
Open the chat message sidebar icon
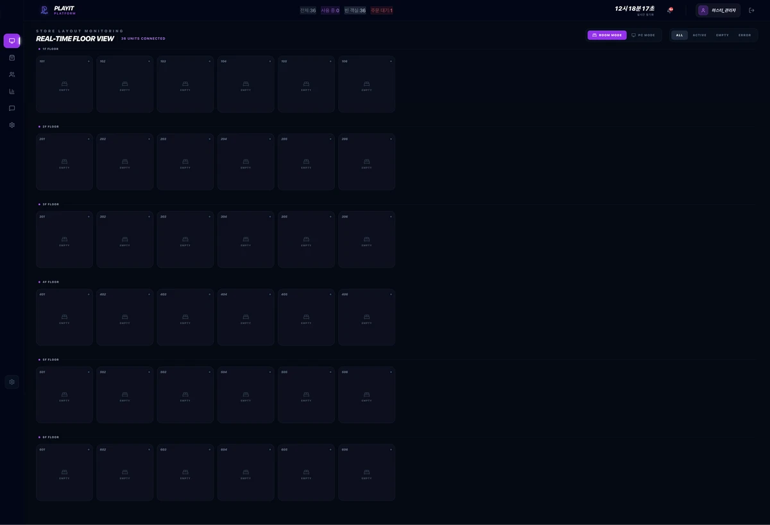tap(12, 108)
